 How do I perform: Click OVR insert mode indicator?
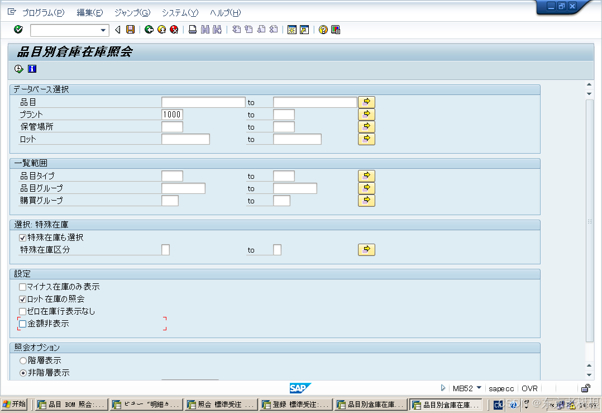tap(529, 388)
